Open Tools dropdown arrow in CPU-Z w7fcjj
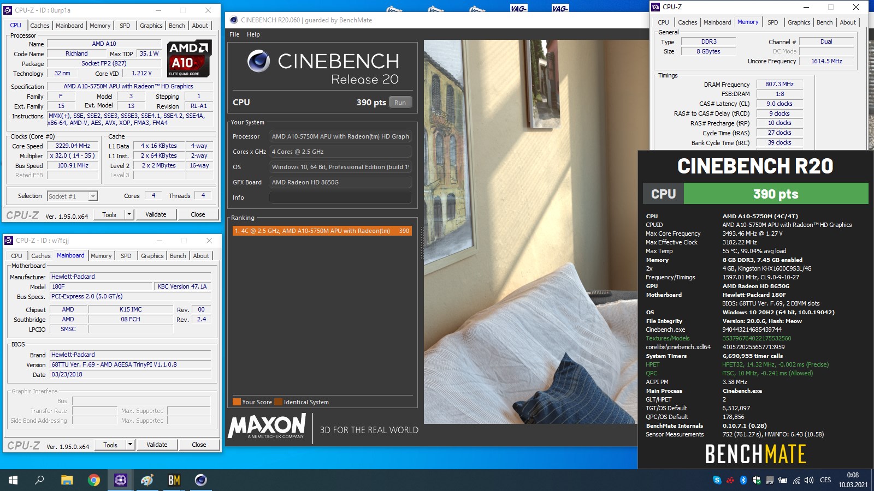874x491 pixels. tap(131, 445)
